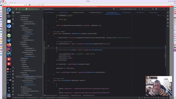Expand the Helpers folder
Image resolution: width=176 pixels, height=99 pixels.
coord(20,42)
